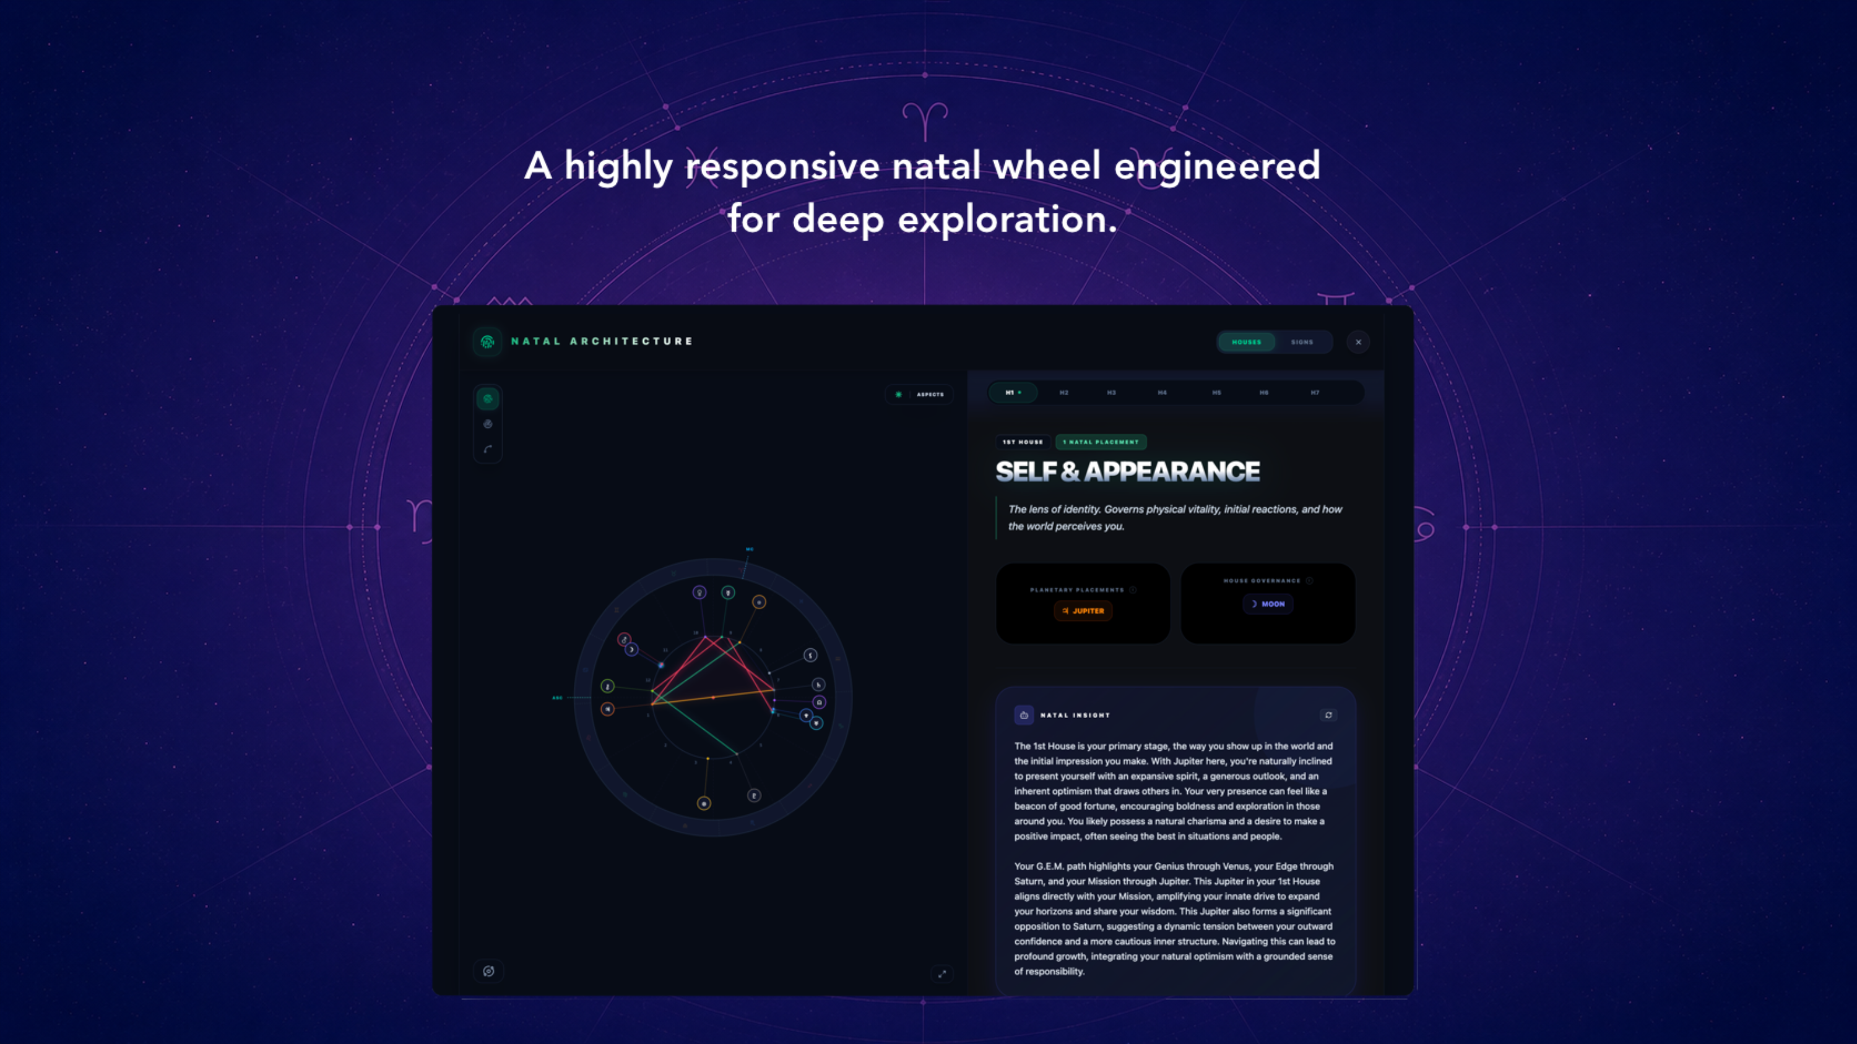Image resolution: width=1857 pixels, height=1044 pixels.
Task: Open the H3 house tab
Action: (x=1112, y=393)
